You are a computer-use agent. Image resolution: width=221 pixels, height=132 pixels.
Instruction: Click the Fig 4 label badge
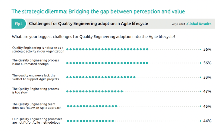pyautogui.click(x=19, y=24)
